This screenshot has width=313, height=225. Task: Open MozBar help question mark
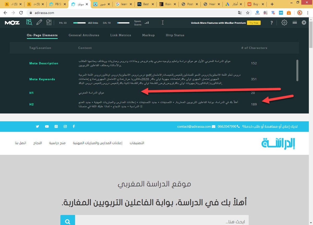[x=272, y=23]
